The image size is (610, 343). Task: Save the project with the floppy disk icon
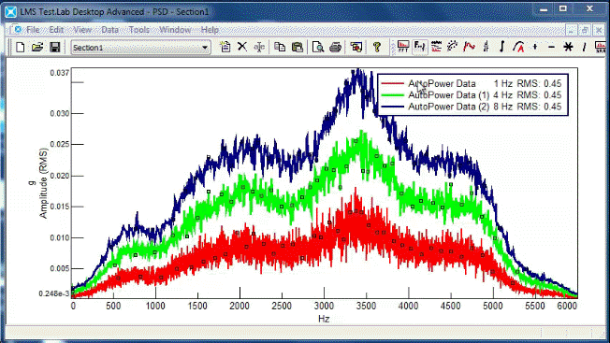tap(55, 48)
